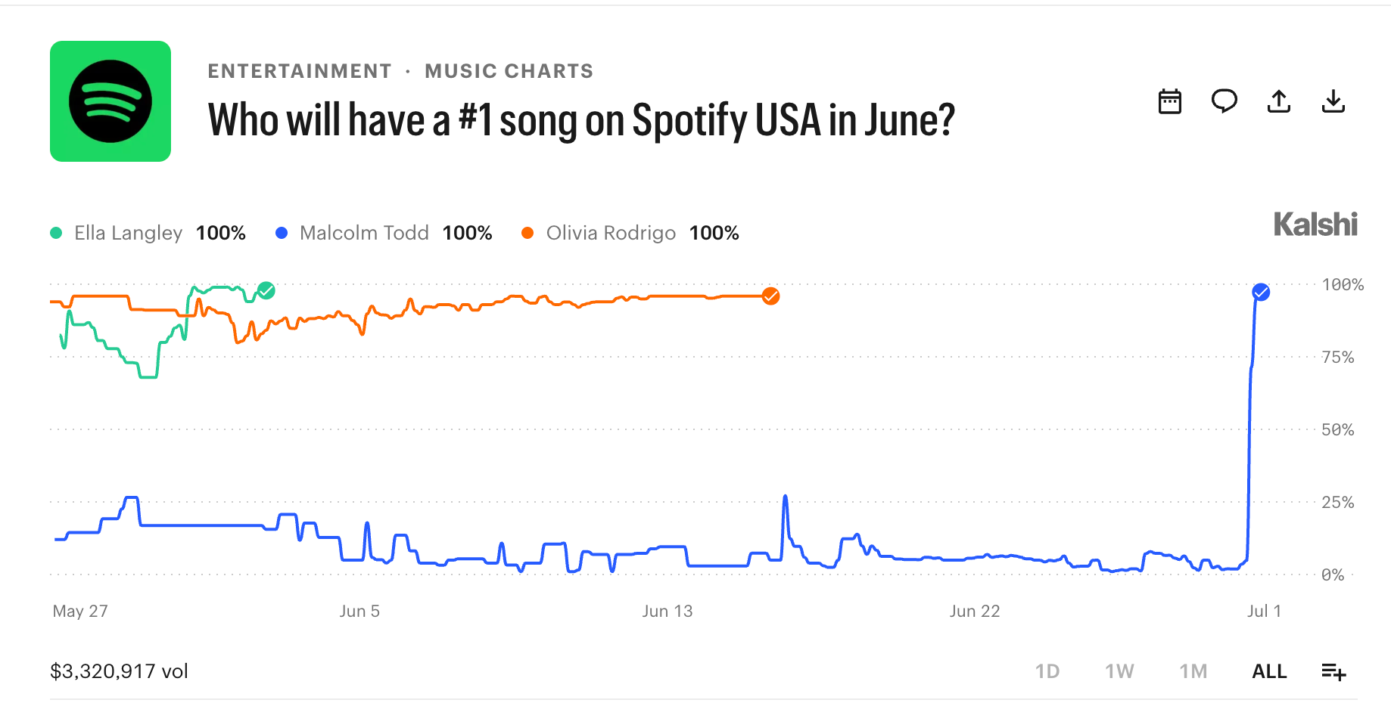Viewport: 1391px width, 703px height.
Task: Select the 1M time range
Action: tap(1193, 671)
